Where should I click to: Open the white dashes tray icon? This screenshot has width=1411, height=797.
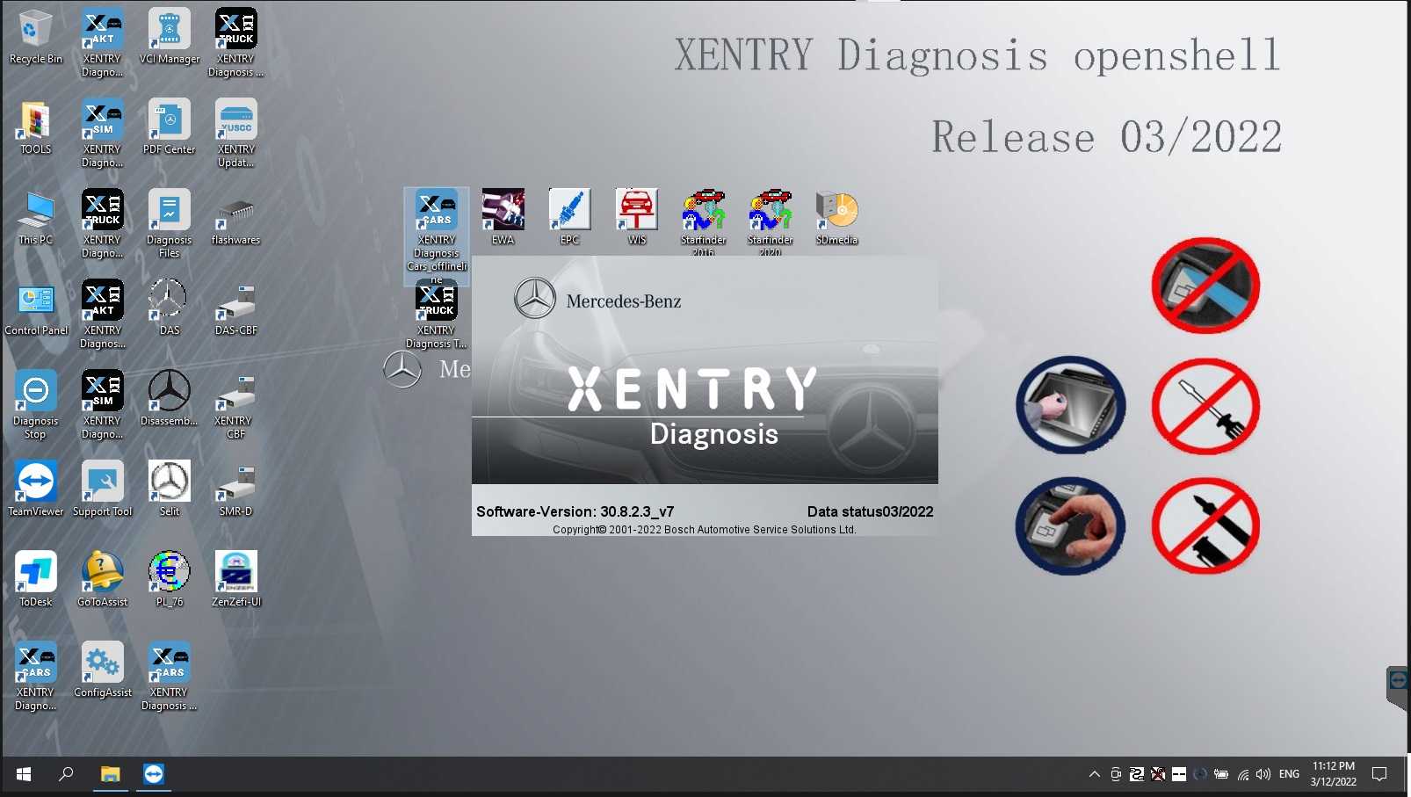click(1179, 774)
